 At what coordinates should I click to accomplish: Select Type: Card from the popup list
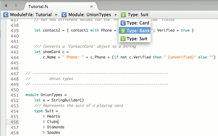coord(135,23)
